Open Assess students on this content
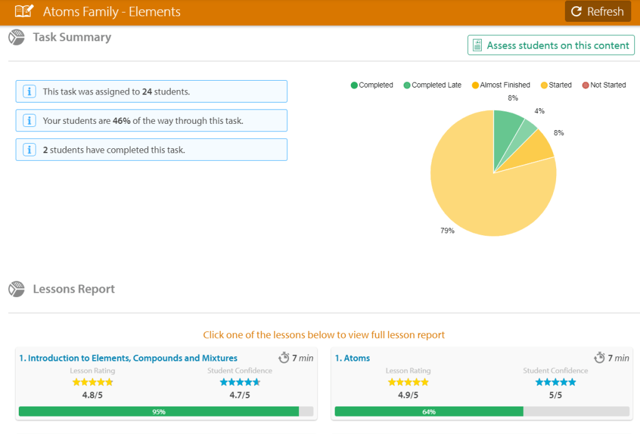 tap(551, 45)
